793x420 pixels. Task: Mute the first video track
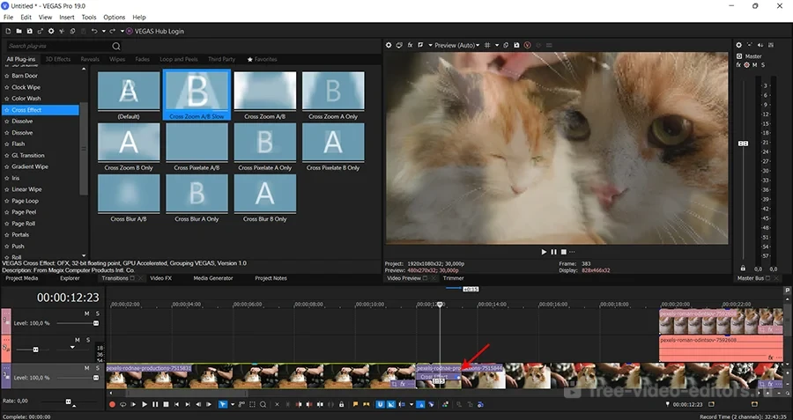pos(86,313)
